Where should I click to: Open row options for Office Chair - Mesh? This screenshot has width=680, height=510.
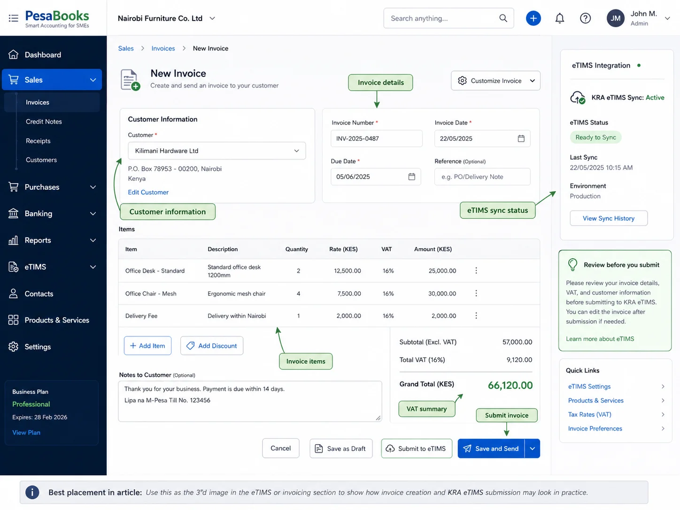[476, 293]
